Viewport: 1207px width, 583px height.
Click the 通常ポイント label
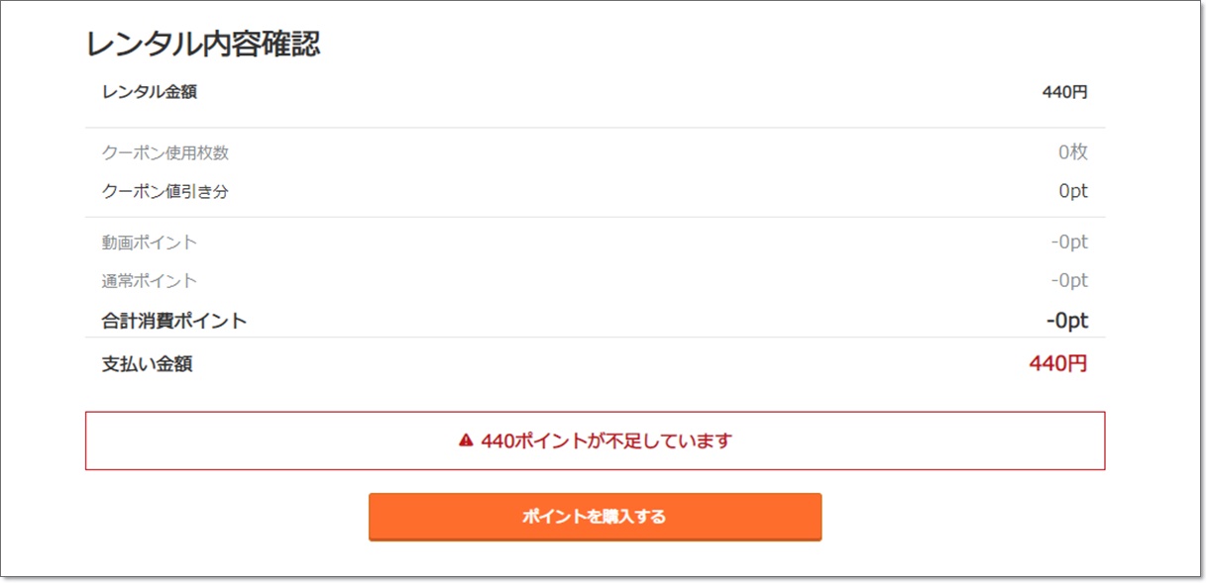(x=150, y=281)
